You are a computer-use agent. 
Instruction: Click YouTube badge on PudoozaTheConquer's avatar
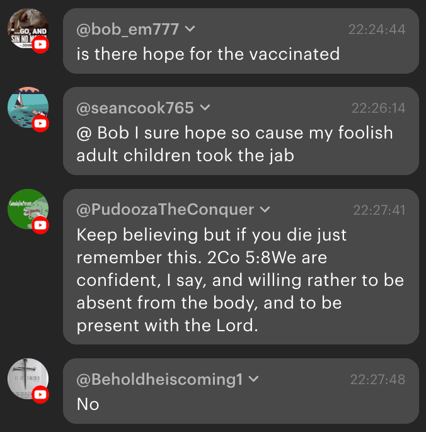pyautogui.click(x=40, y=225)
